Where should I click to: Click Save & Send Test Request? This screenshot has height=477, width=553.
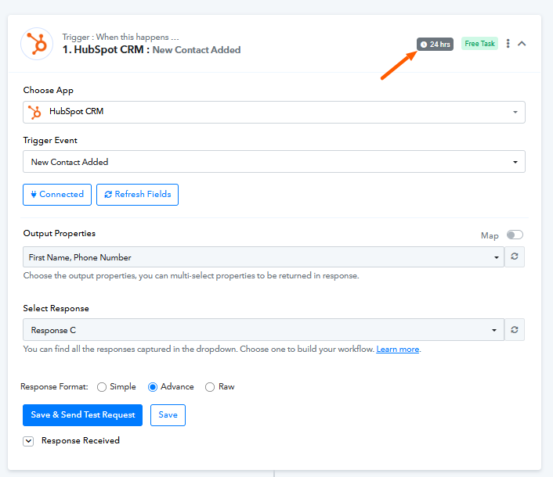(83, 415)
